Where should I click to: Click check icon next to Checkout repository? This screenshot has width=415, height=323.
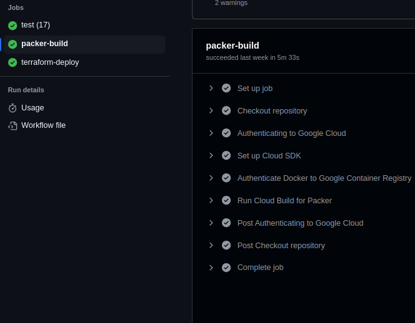[226, 111]
